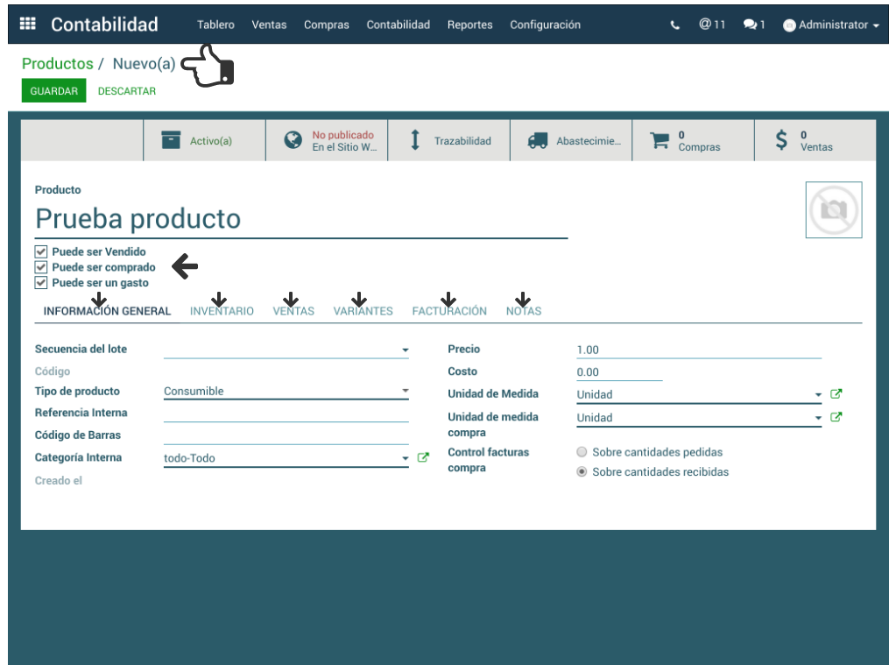Open the apps grid menu icon
896x672 pixels.
tap(27, 25)
